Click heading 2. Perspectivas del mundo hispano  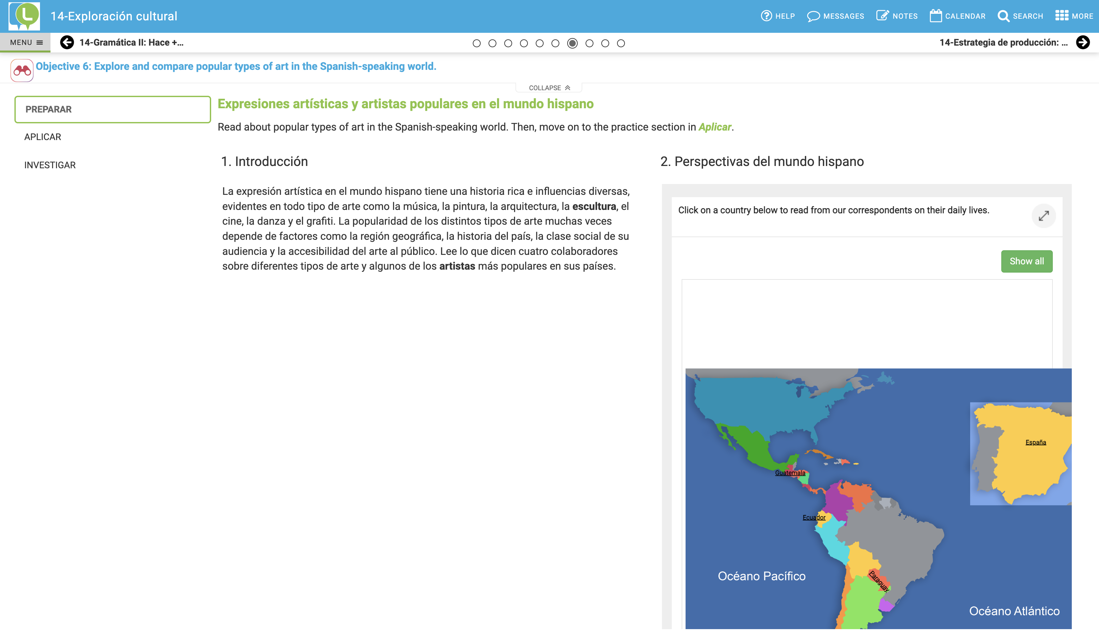click(762, 161)
